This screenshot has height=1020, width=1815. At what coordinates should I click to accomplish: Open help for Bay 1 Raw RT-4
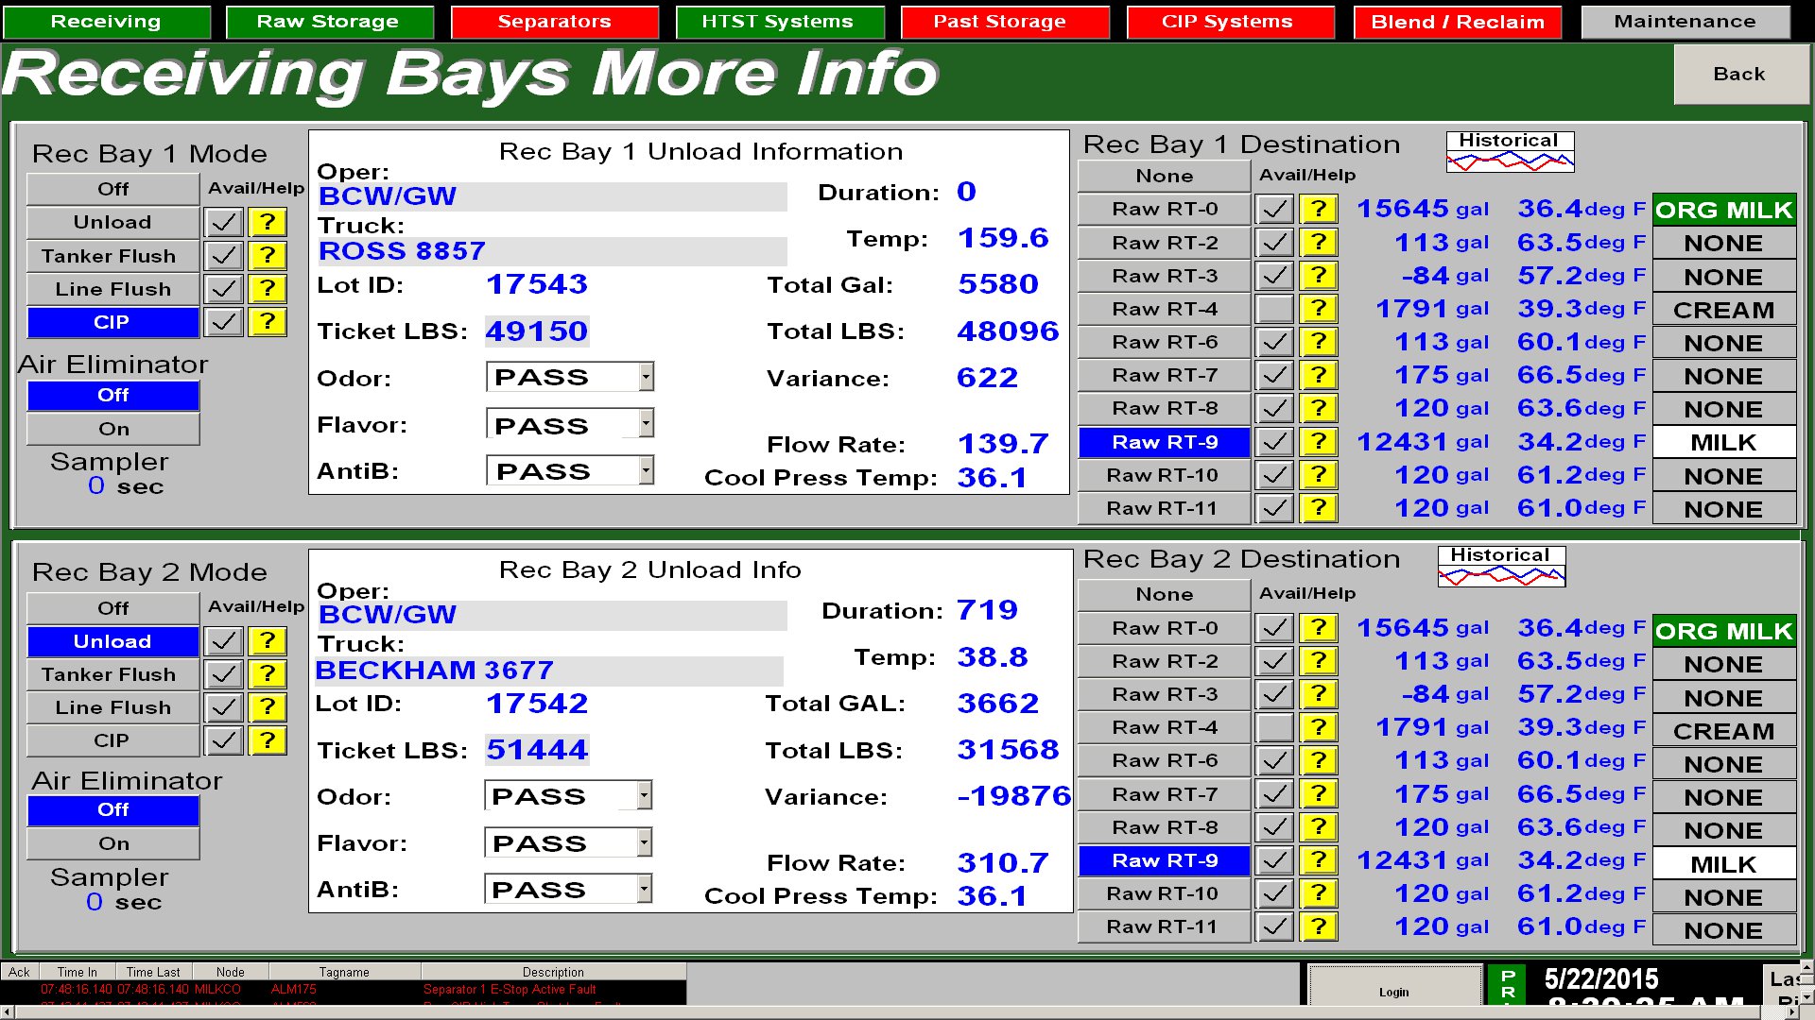coord(1319,309)
